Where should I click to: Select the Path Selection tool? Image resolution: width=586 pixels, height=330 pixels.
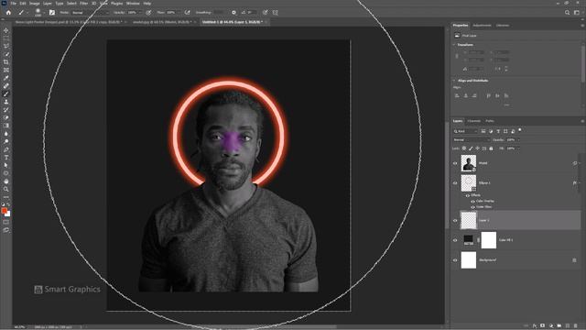tap(6, 165)
